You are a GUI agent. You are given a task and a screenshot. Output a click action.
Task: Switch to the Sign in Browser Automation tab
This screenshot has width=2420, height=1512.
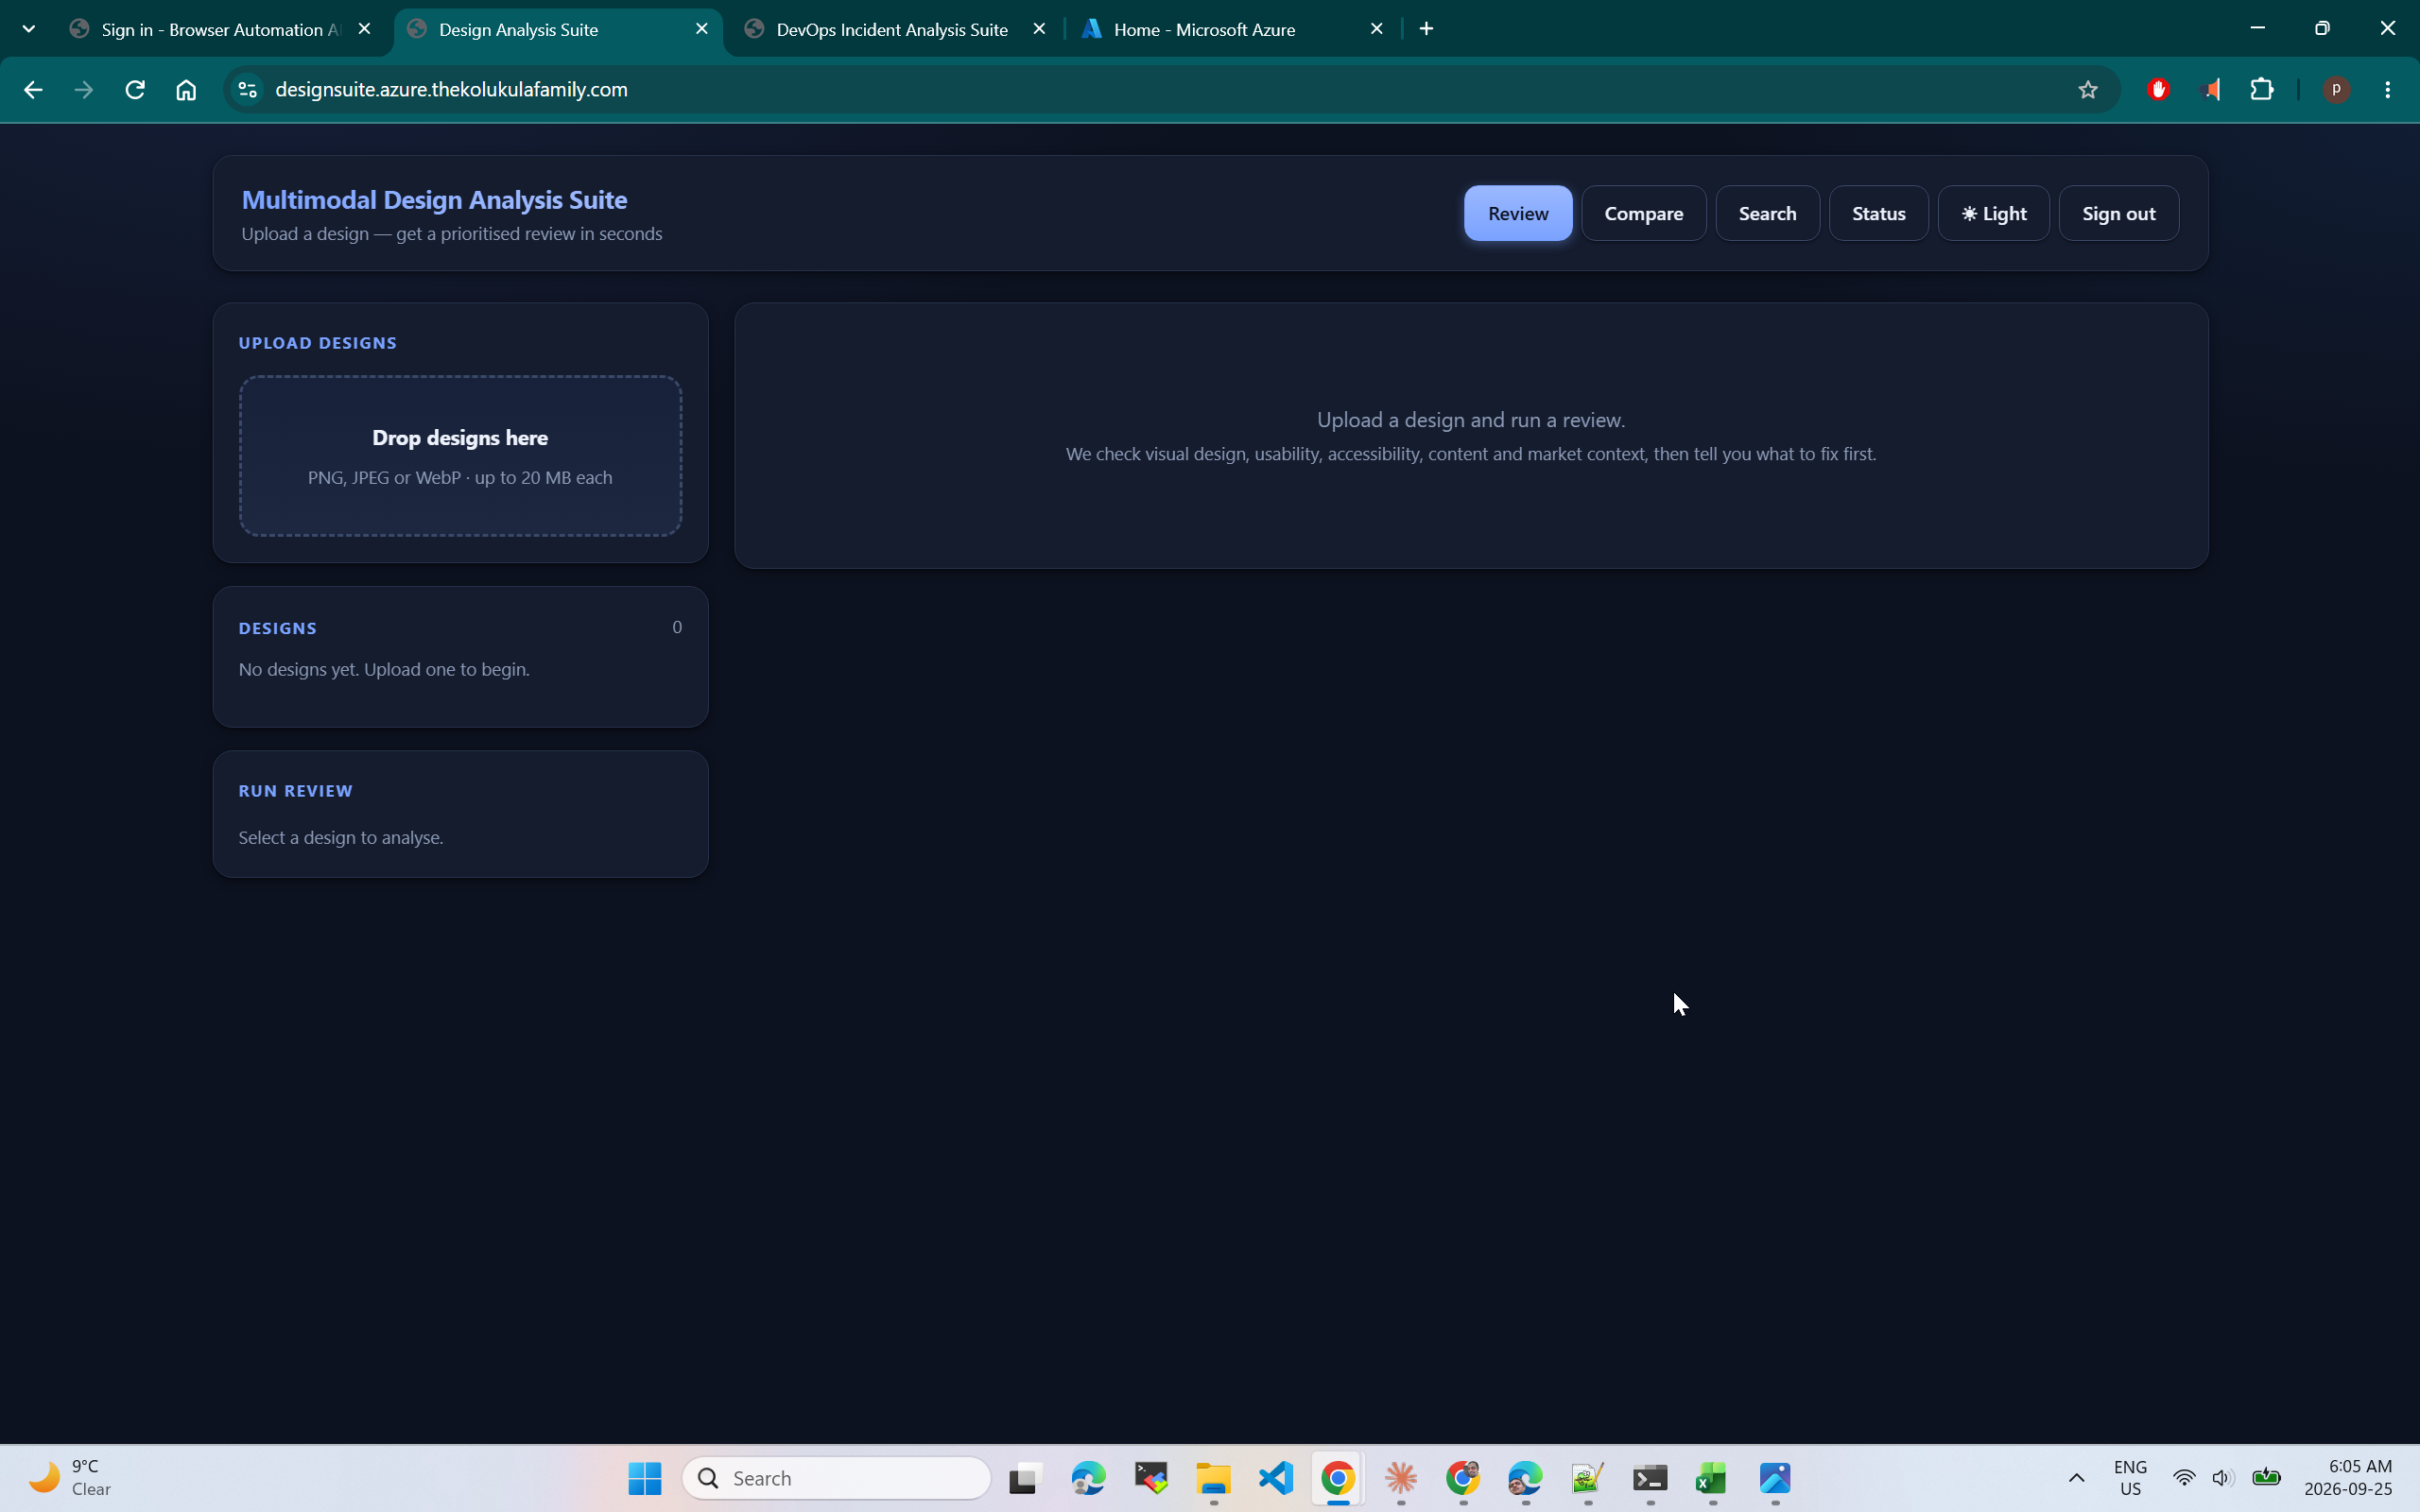(x=220, y=29)
